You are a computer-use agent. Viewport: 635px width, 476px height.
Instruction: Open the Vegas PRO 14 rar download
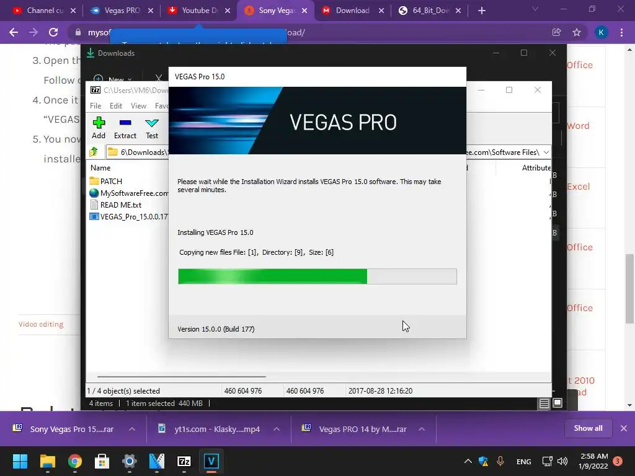pyautogui.click(x=355, y=429)
